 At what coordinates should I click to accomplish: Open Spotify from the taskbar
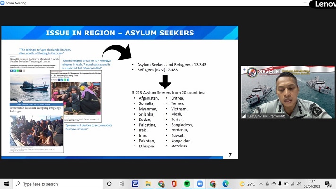[187, 184]
